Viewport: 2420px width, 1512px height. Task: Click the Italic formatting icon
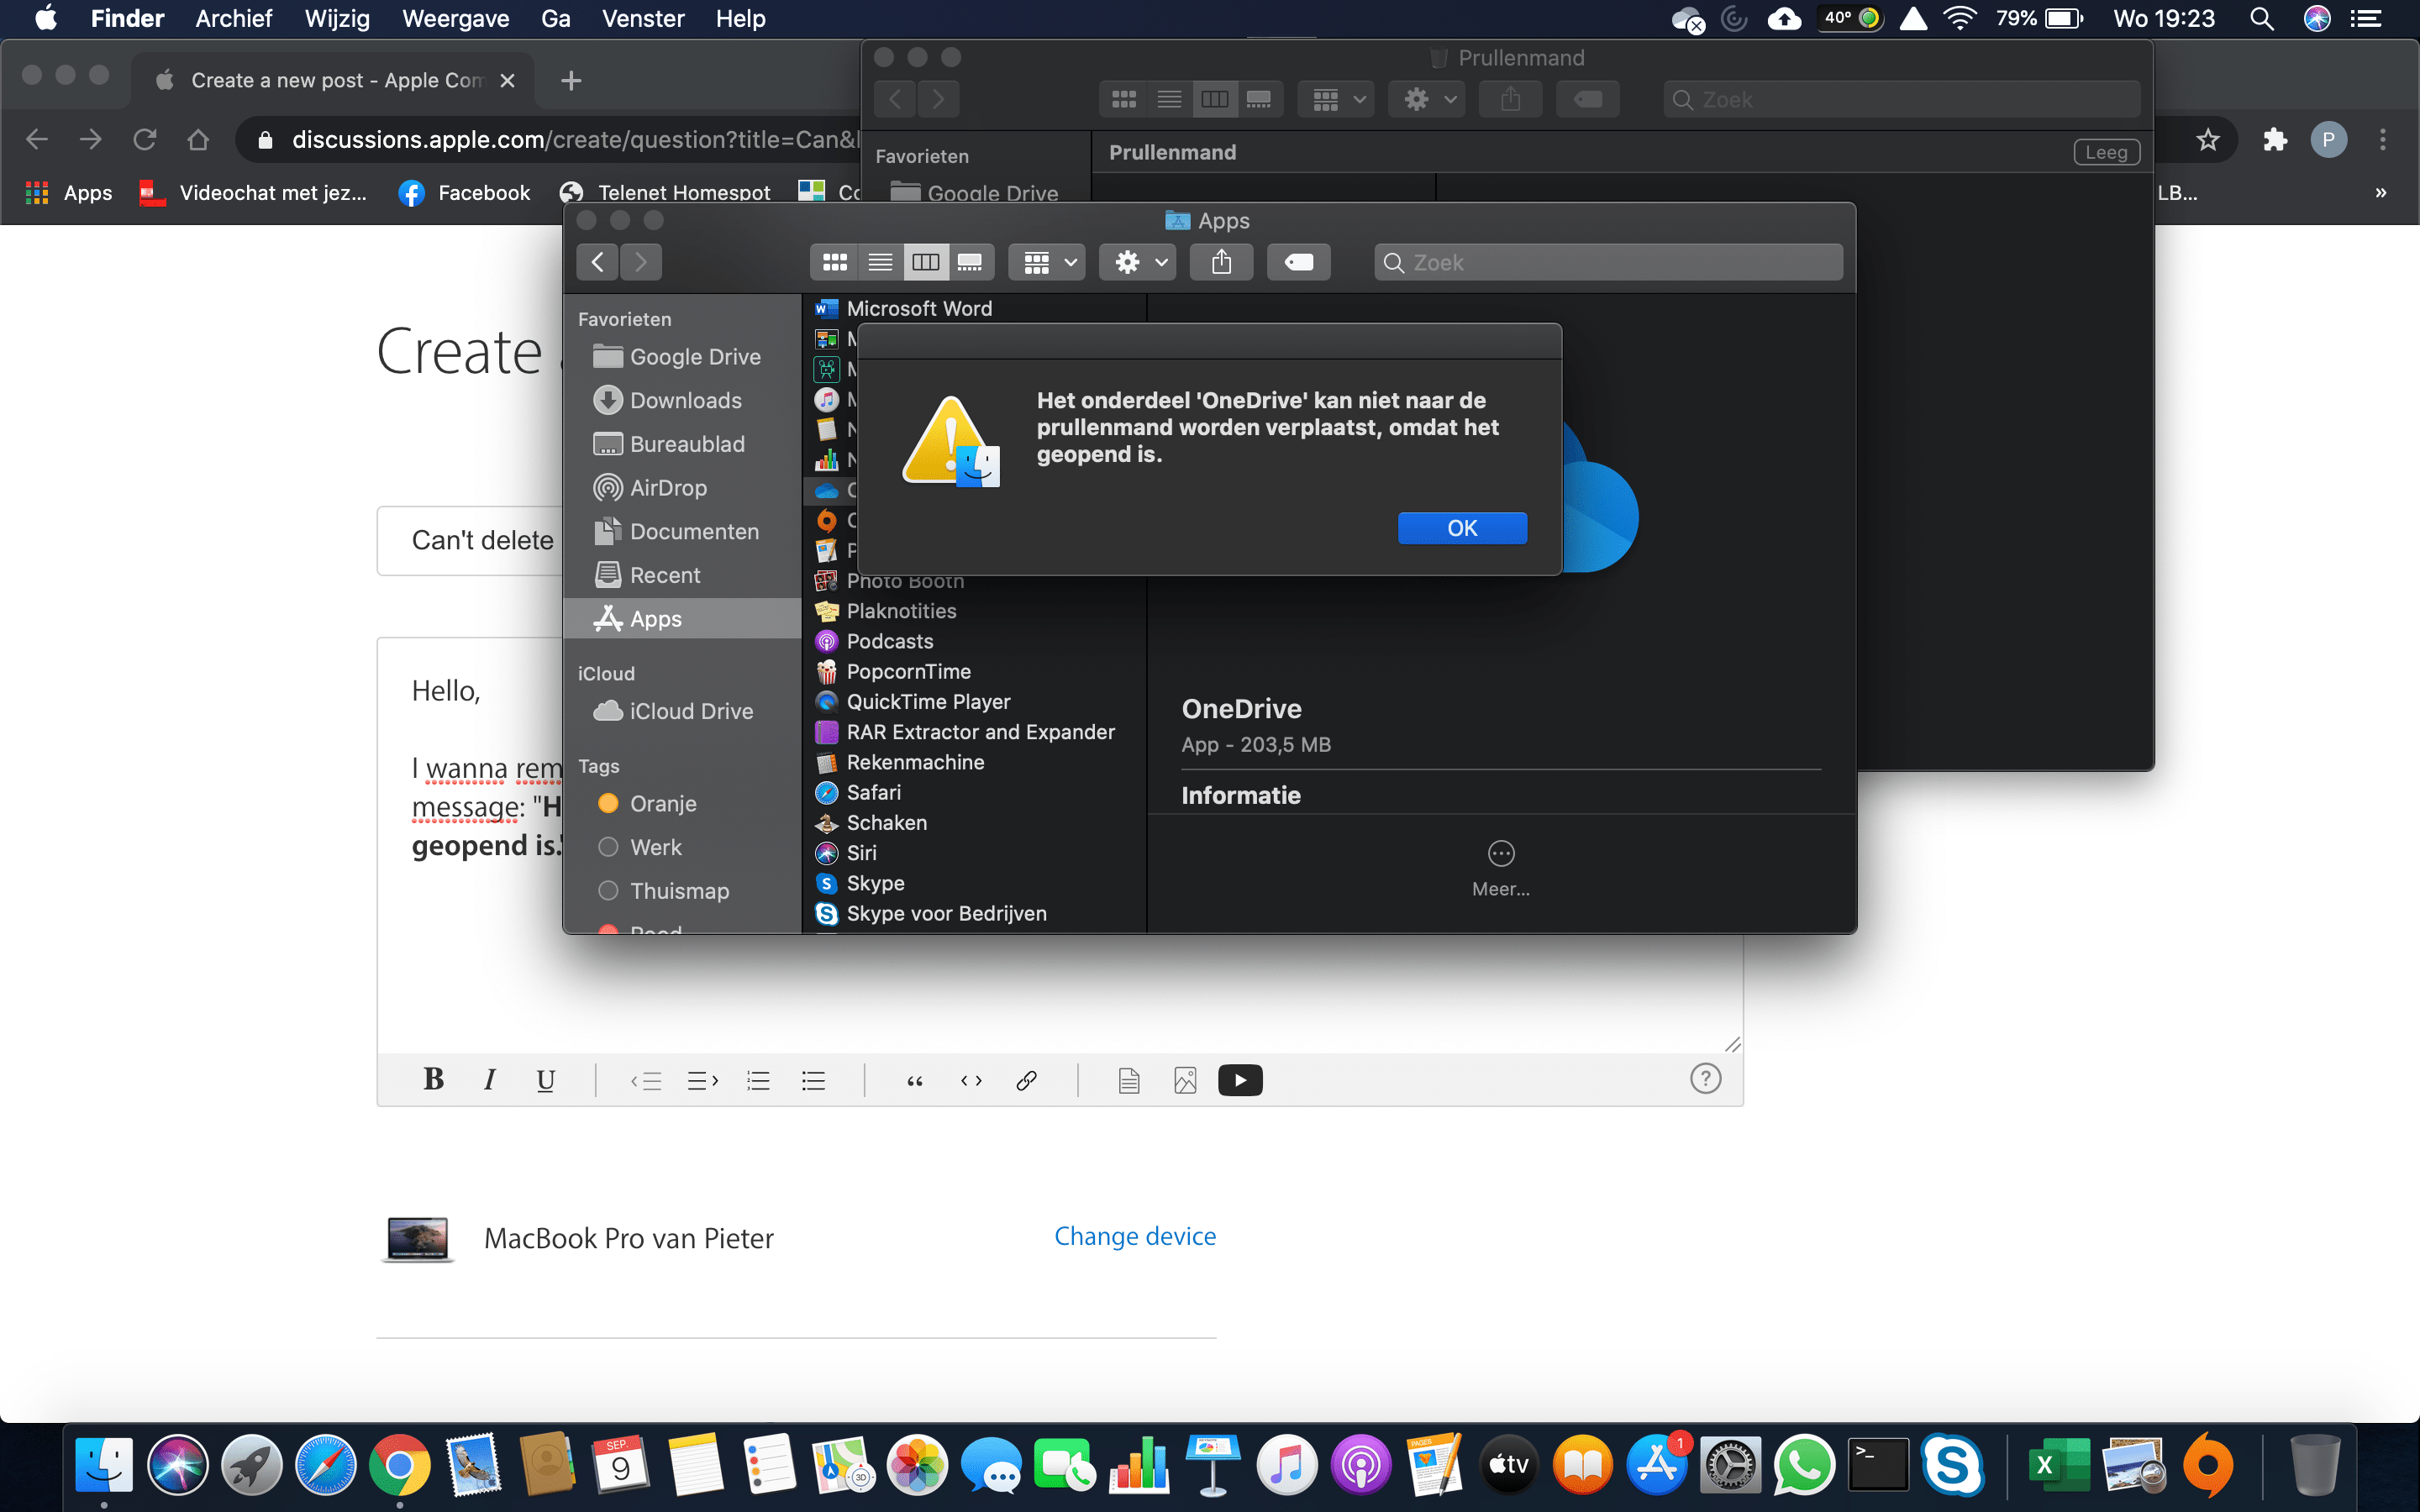tap(489, 1079)
